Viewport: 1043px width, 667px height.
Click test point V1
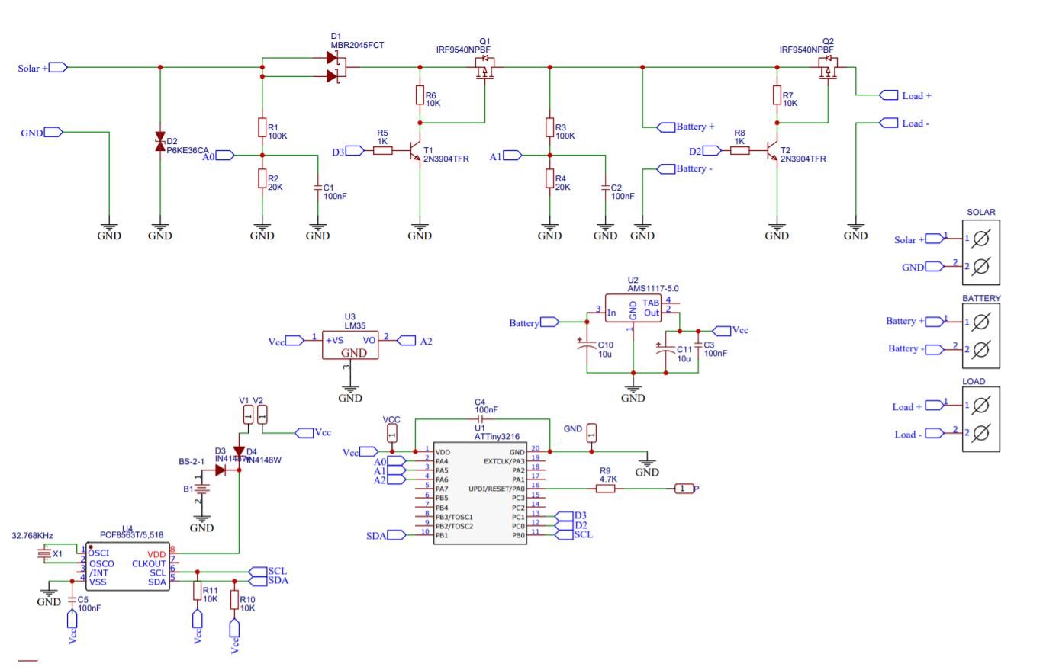coord(248,415)
